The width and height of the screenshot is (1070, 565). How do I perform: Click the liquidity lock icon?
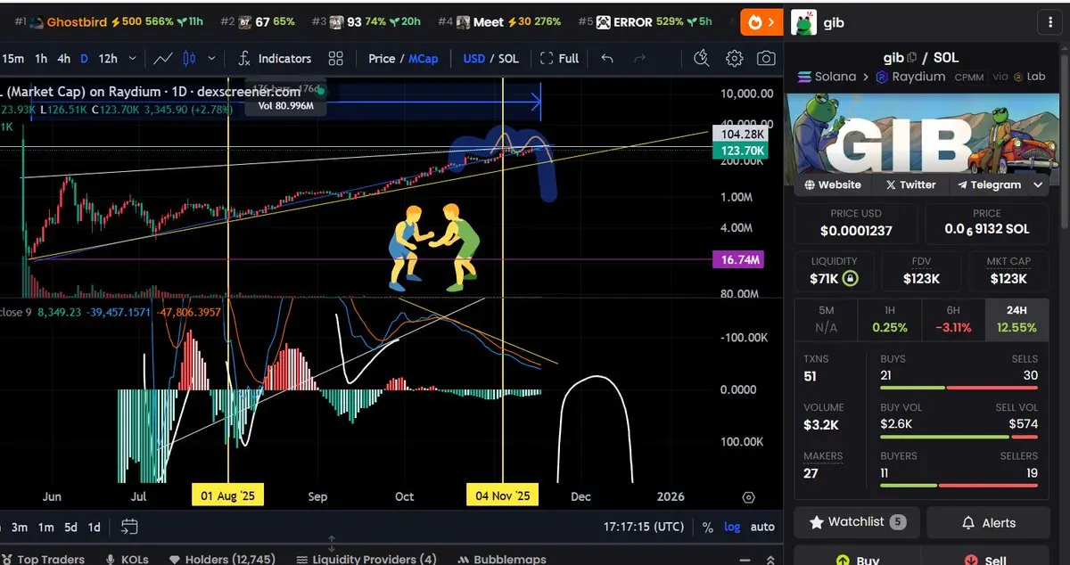pyautogui.click(x=851, y=279)
